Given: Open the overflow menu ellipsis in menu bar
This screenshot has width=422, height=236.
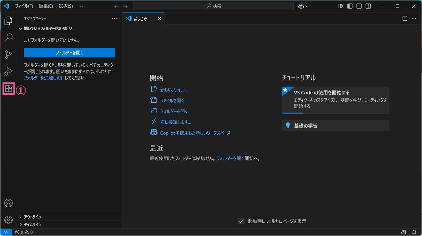Looking at the screenshot, I should (82, 6).
